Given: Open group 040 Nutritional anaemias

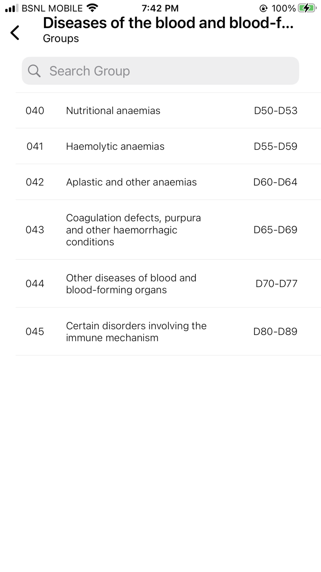Looking at the screenshot, I should click(x=160, y=110).
